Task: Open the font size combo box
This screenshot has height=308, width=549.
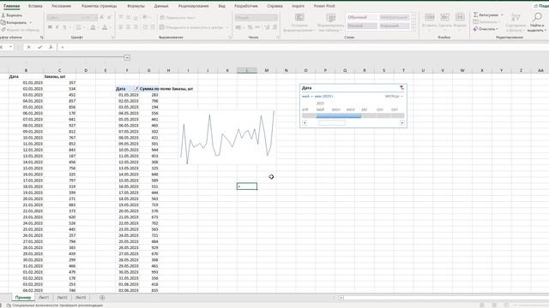Action: click(x=92, y=17)
